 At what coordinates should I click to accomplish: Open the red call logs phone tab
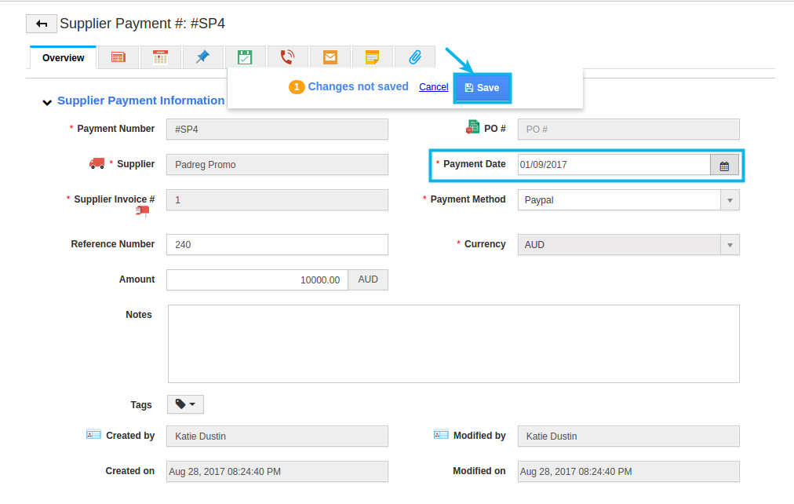[288, 57]
